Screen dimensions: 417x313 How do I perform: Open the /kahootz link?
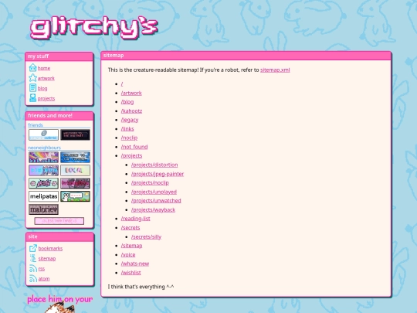pyautogui.click(x=131, y=111)
